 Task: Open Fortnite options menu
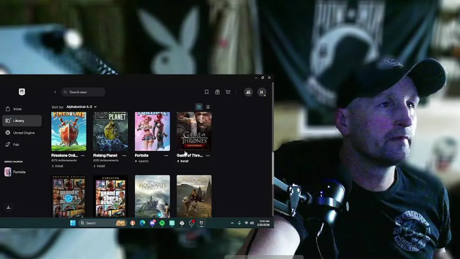click(x=166, y=155)
